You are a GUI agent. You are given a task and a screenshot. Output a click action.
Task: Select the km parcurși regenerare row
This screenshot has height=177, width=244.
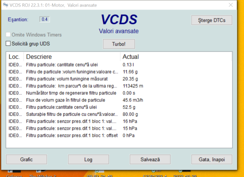(69, 86)
